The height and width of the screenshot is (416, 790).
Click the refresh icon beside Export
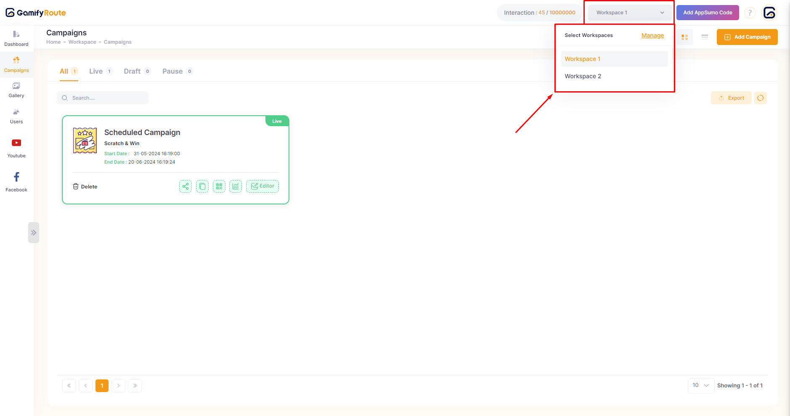tap(761, 98)
